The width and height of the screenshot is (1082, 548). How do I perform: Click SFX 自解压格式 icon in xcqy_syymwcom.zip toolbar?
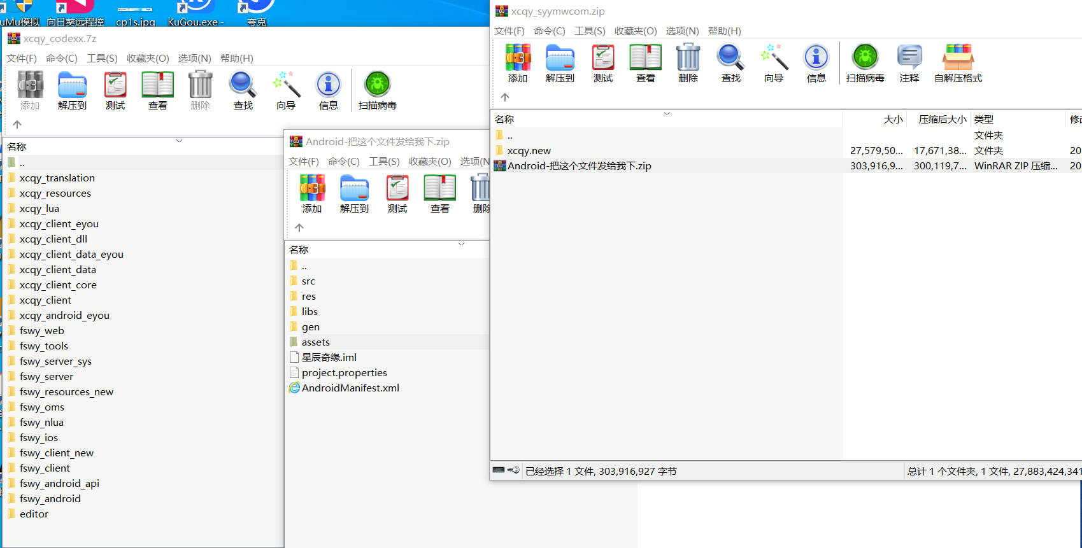click(x=958, y=63)
